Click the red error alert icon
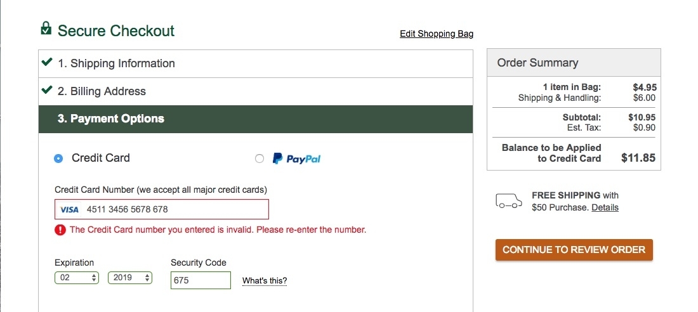 [60, 230]
